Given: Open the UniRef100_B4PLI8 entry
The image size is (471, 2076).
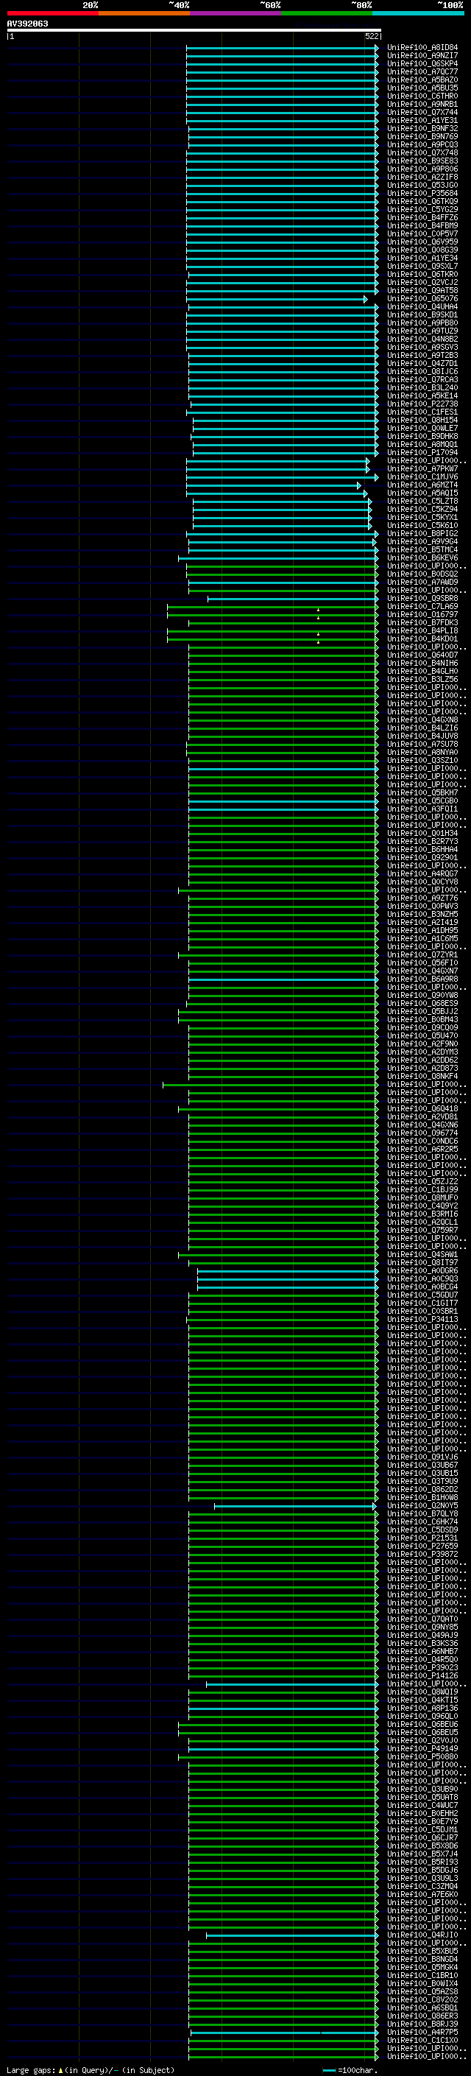Looking at the screenshot, I should pos(422,631).
